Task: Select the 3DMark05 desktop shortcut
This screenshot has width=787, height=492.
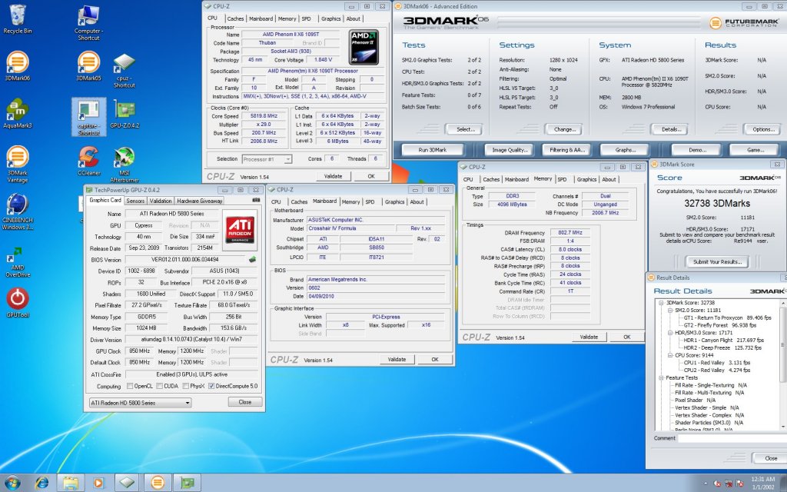Action: (88, 66)
